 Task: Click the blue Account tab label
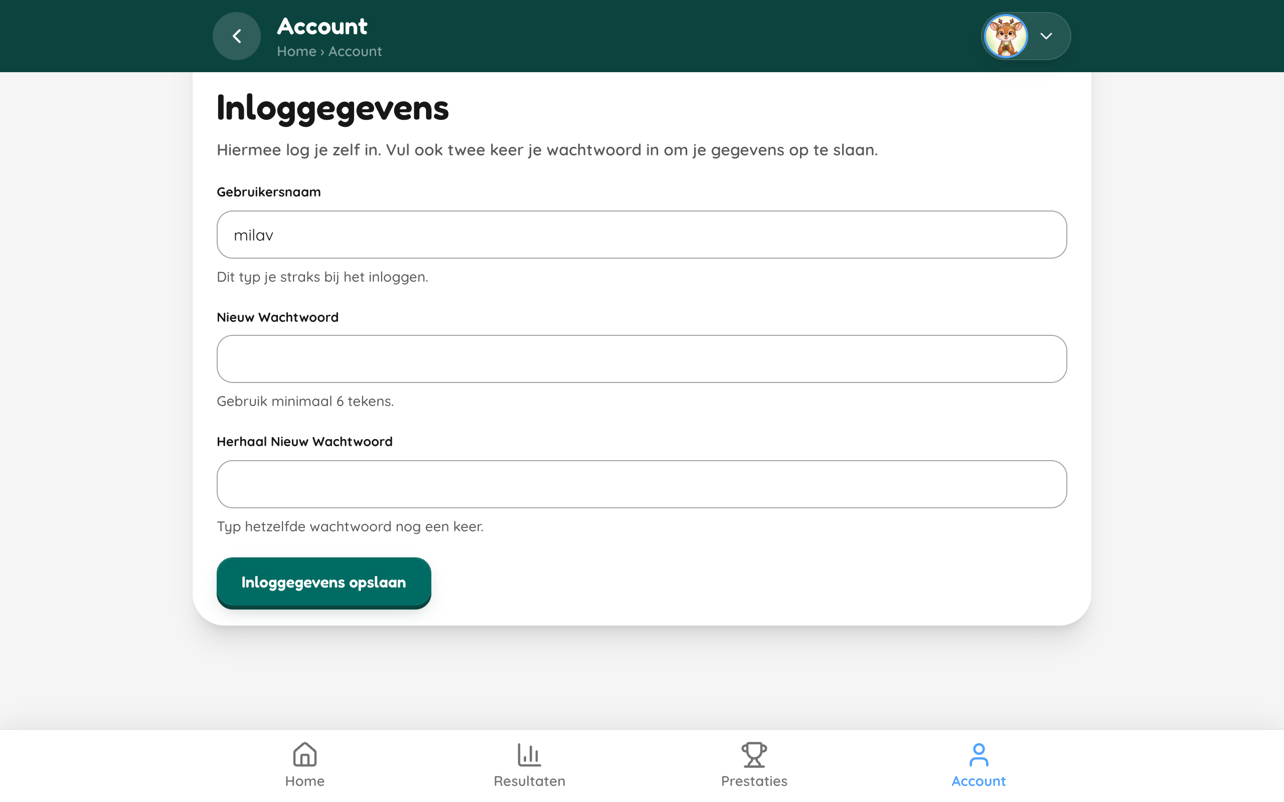click(979, 781)
